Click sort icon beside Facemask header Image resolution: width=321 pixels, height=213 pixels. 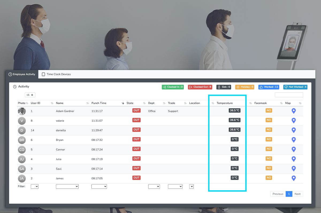coord(281,103)
